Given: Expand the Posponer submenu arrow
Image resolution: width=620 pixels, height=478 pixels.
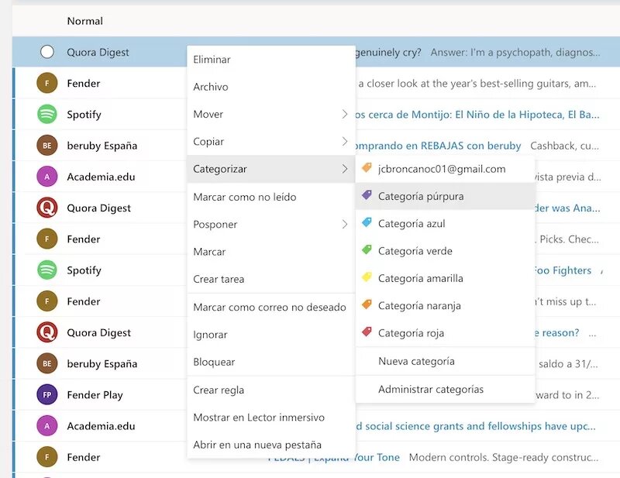Looking at the screenshot, I should point(345,225).
